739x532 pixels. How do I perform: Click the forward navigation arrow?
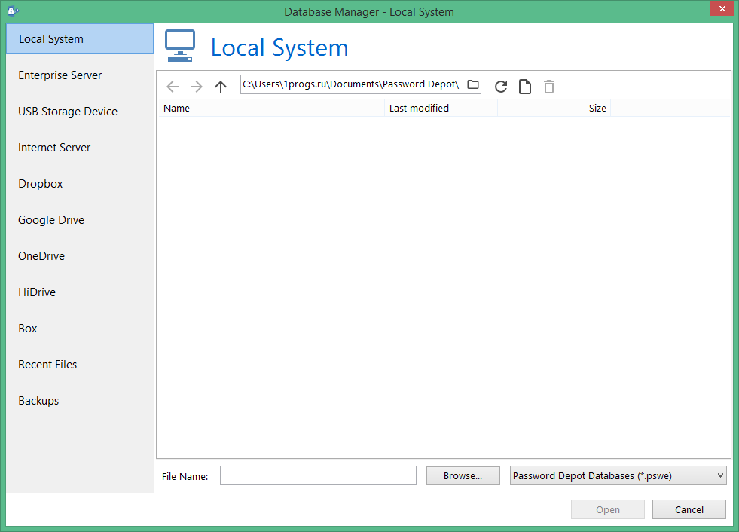coord(197,87)
